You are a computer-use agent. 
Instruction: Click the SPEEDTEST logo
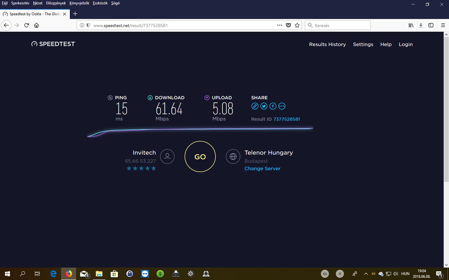[x=53, y=44]
